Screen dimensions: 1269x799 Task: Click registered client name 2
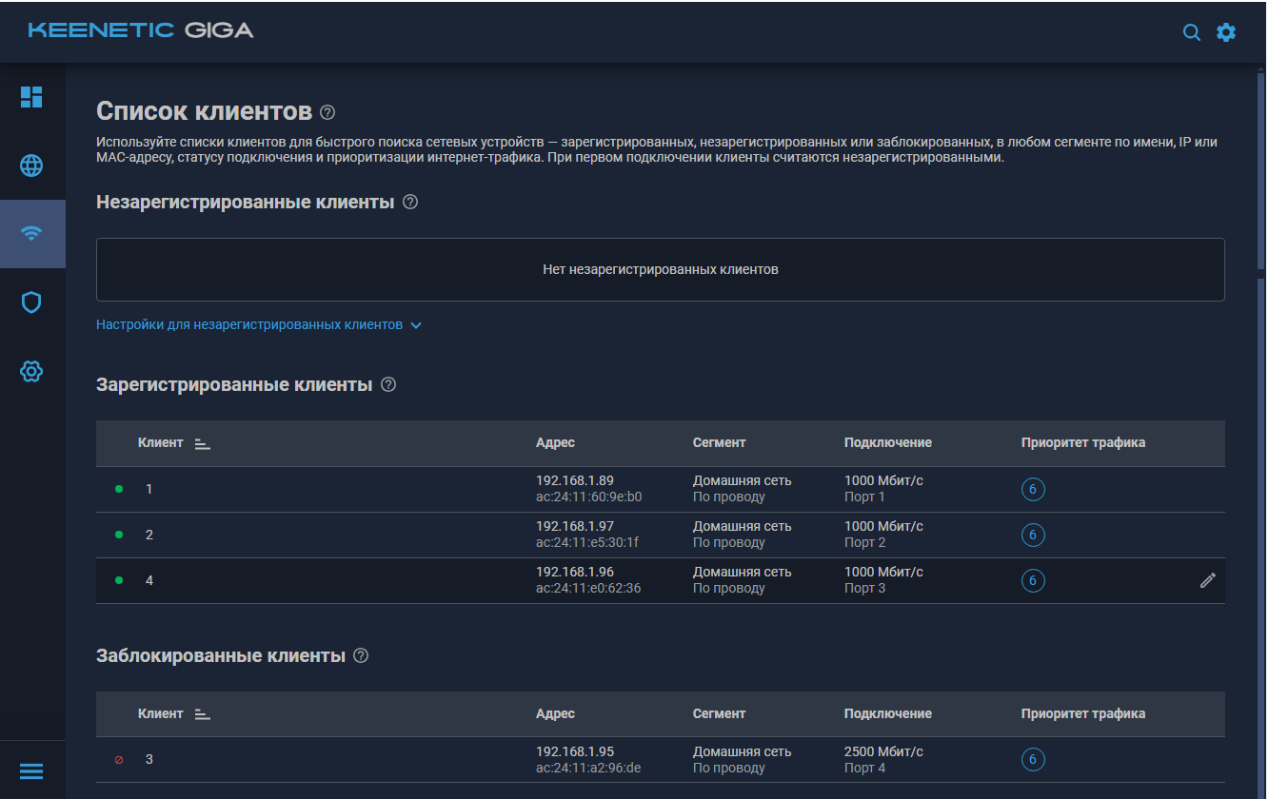click(149, 535)
